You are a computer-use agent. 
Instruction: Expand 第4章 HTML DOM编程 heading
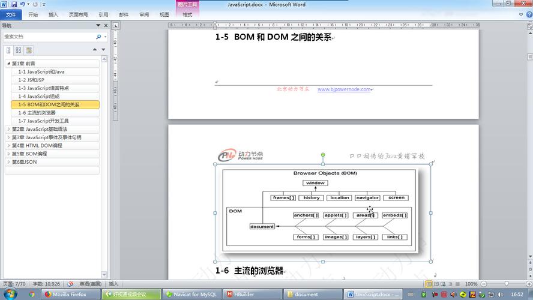pos(8,145)
